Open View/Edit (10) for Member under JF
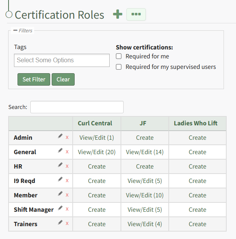This screenshot has width=236, height=239. [x=145, y=195]
